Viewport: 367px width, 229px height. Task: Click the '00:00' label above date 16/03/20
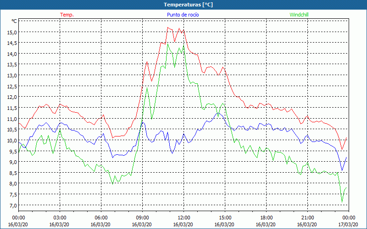point(19,218)
